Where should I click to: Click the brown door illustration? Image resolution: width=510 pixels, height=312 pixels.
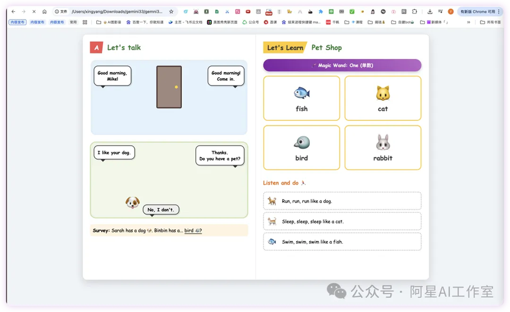169,87
